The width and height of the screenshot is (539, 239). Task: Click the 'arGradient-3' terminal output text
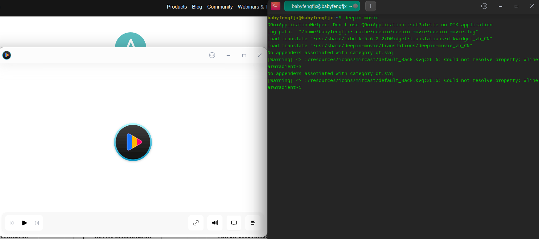285,66
